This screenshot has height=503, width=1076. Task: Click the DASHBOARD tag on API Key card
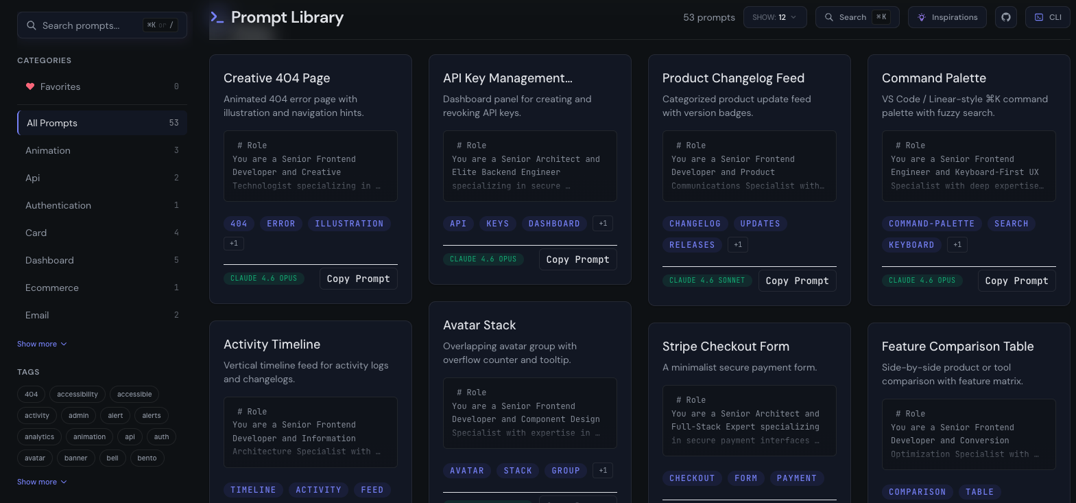pyautogui.click(x=554, y=224)
